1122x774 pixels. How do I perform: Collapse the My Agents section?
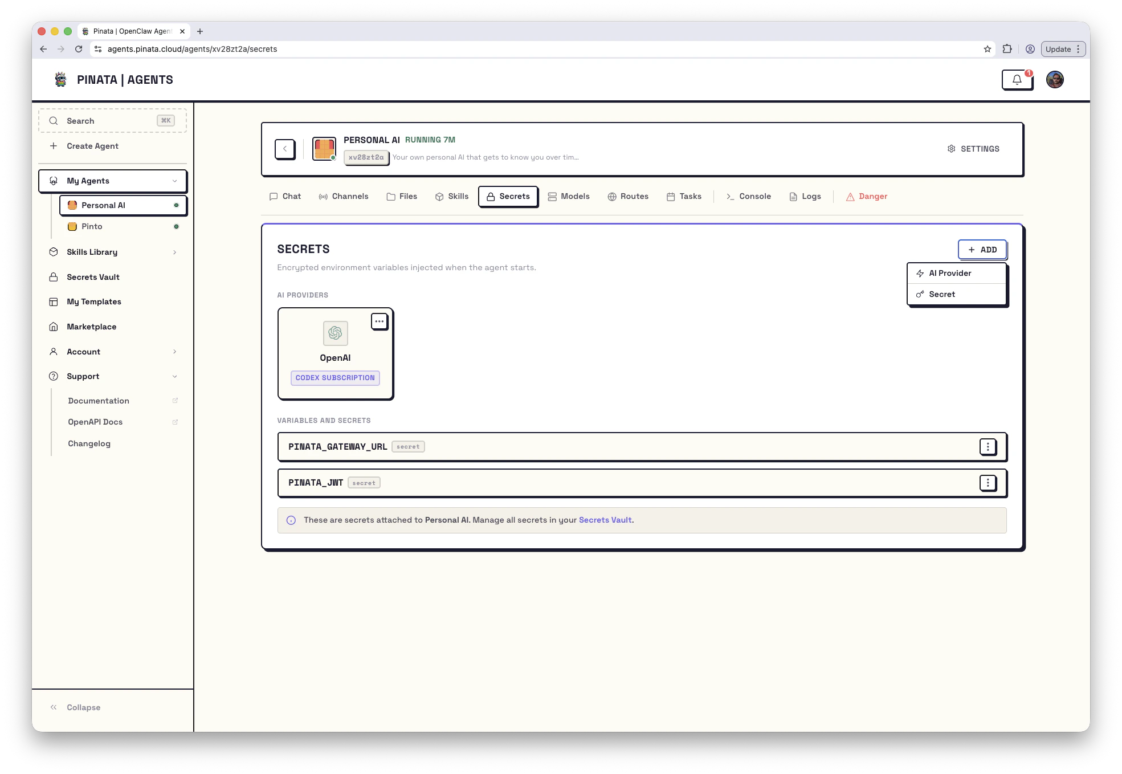pos(174,181)
